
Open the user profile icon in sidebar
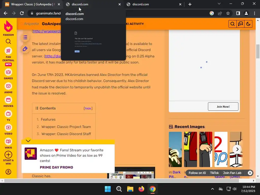8,172
